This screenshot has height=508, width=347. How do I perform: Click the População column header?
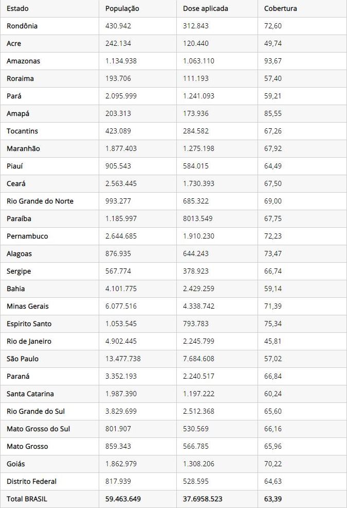[x=122, y=9]
